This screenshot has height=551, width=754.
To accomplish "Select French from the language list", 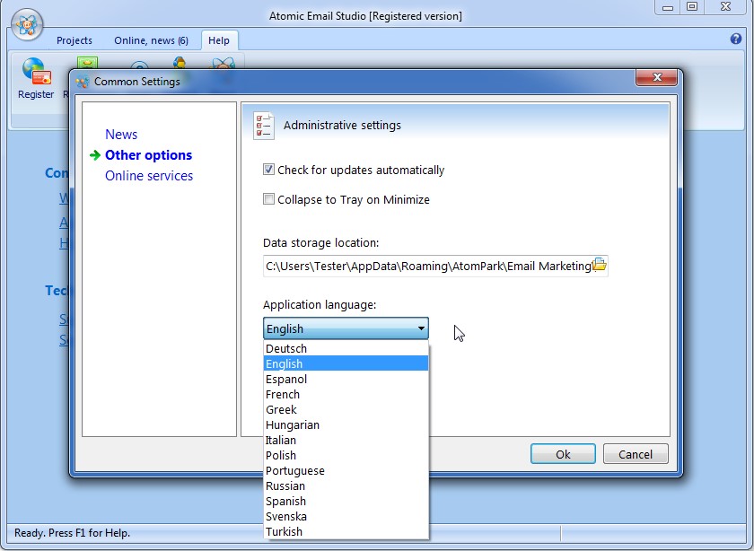I will click(x=282, y=394).
